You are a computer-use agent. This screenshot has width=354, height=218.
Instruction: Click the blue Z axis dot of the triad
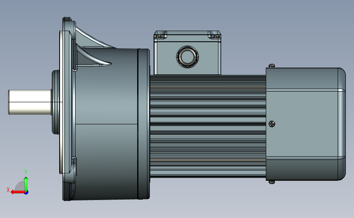tap(27, 193)
